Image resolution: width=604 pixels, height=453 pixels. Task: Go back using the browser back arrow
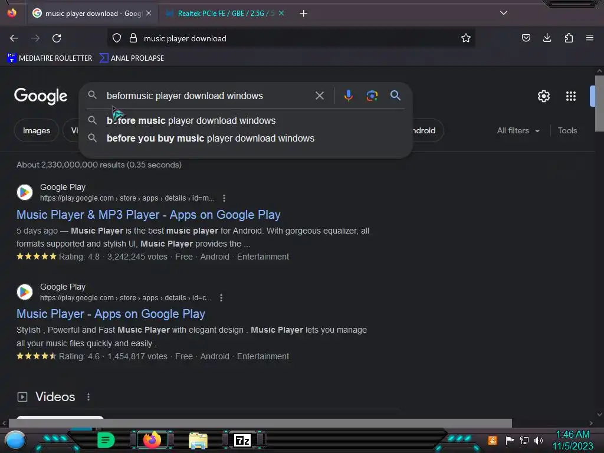click(14, 38)
